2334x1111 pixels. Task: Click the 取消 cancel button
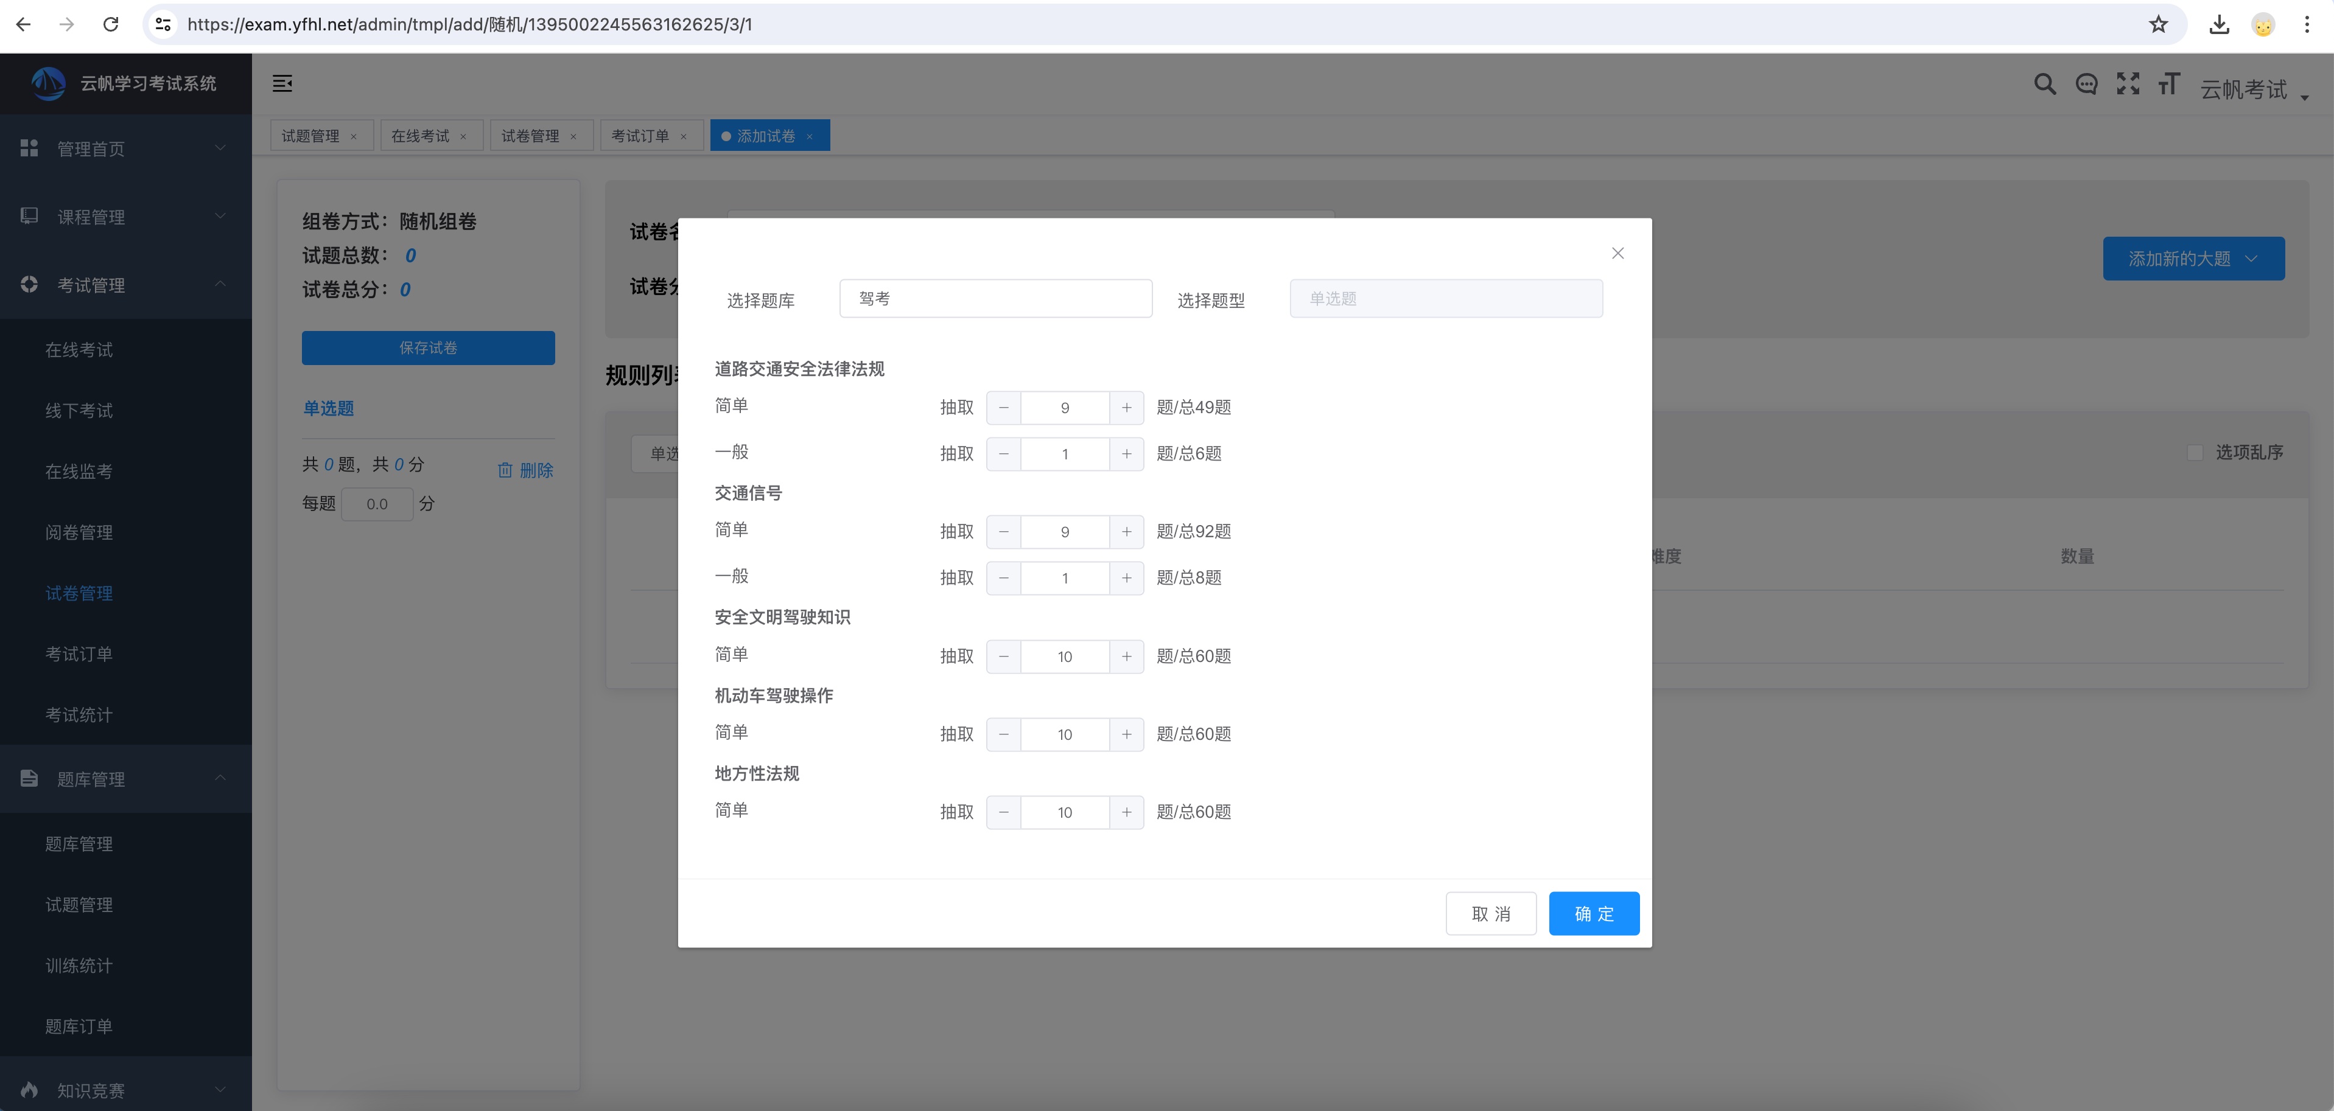(1490, 913)
